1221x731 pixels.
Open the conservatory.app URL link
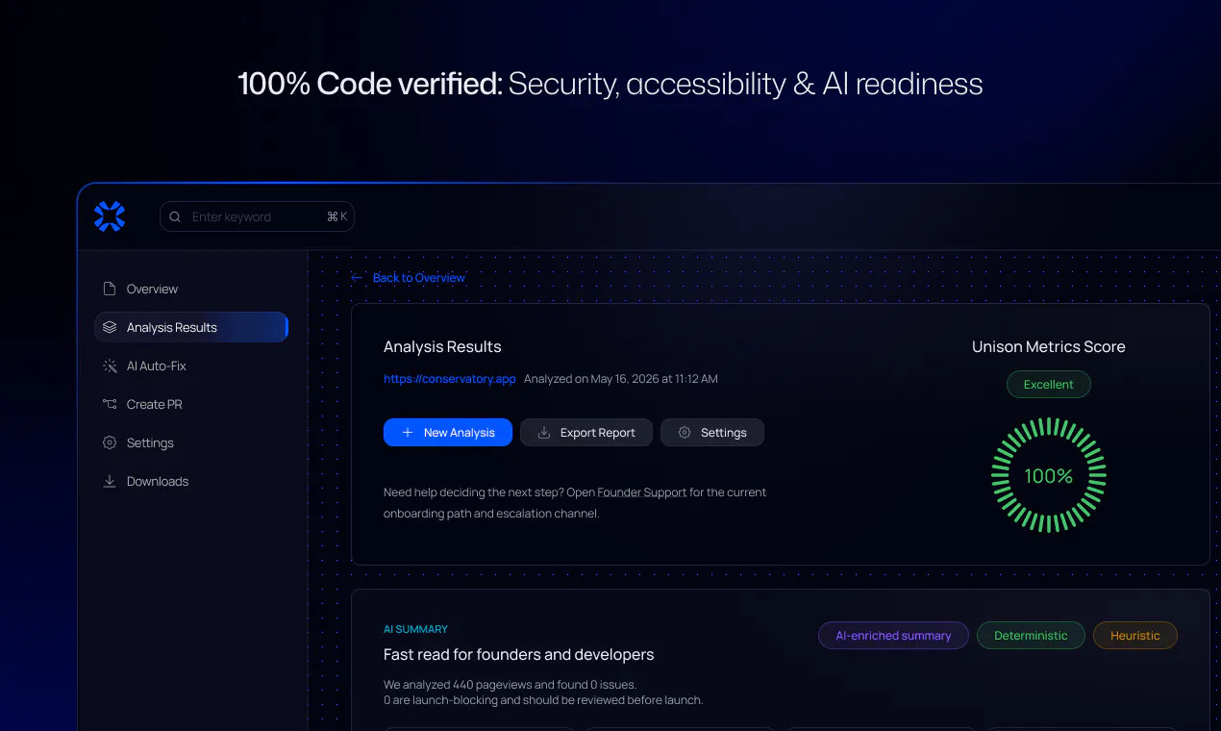click(x=450, y=379)
